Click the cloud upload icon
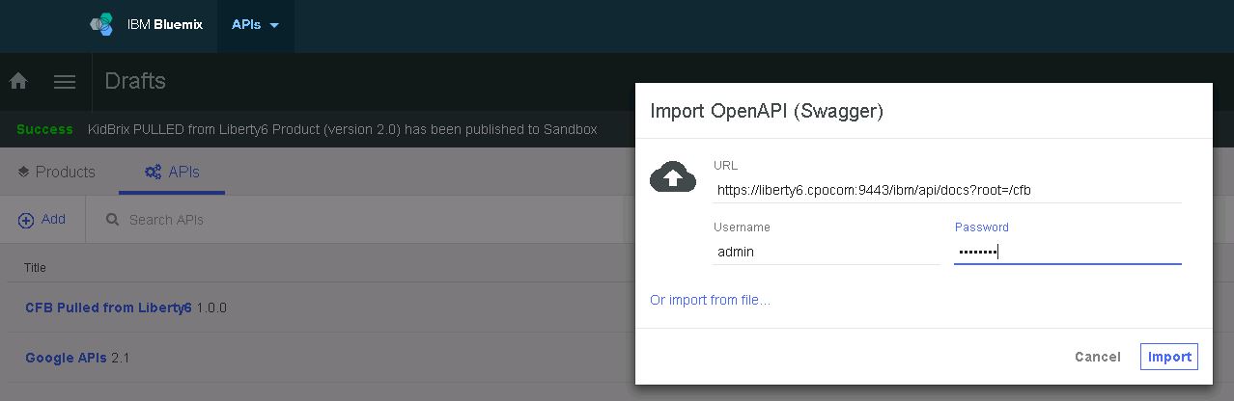Screen dimensions: 1234x401 pyautogui.click(x=673, y=177)
